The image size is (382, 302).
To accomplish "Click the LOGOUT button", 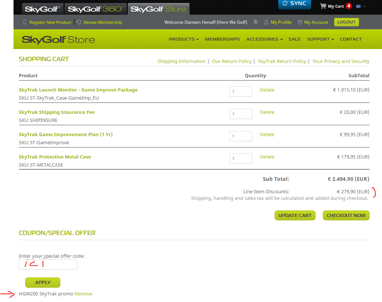I will 347,22.
